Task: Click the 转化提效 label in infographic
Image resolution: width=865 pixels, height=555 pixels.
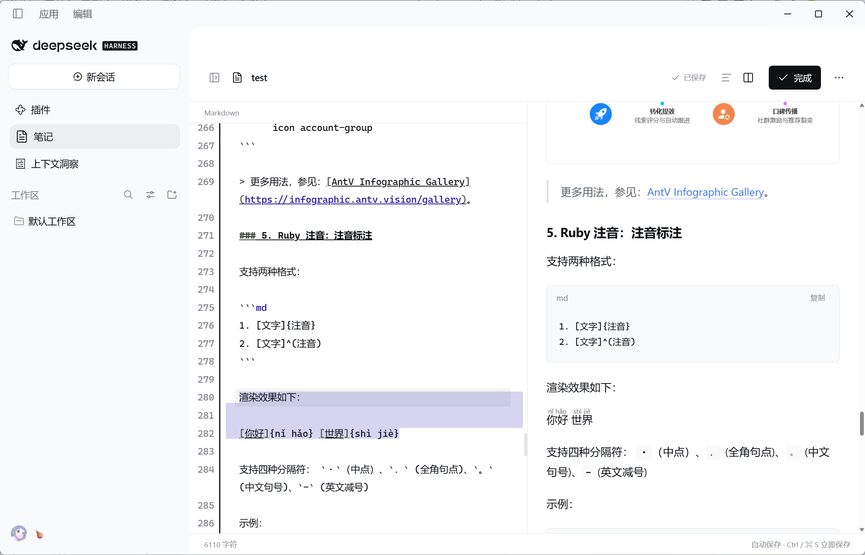Action: click(x=662, y=111)
